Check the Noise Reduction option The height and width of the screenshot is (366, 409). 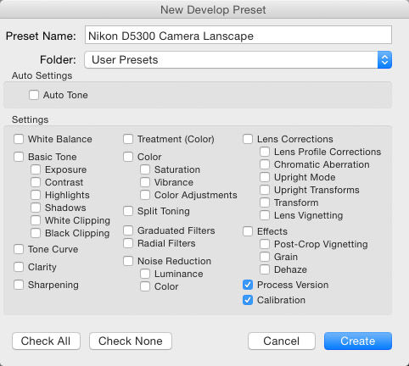[128, 261]
